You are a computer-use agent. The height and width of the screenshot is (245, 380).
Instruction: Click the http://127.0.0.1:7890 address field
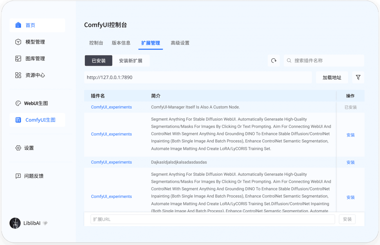pyautogui.click(x=198, y=77)
